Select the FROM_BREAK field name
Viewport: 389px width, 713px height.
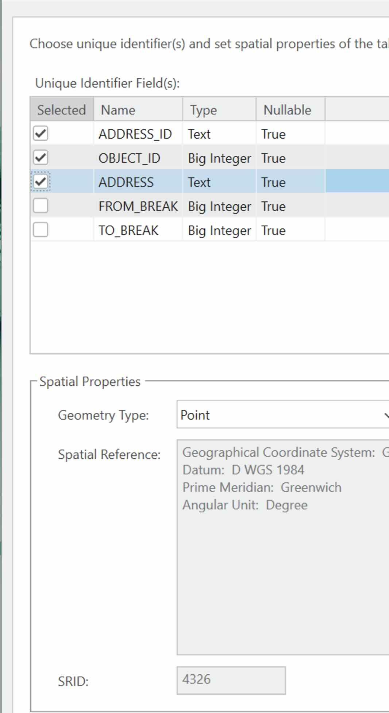(138, 206)
